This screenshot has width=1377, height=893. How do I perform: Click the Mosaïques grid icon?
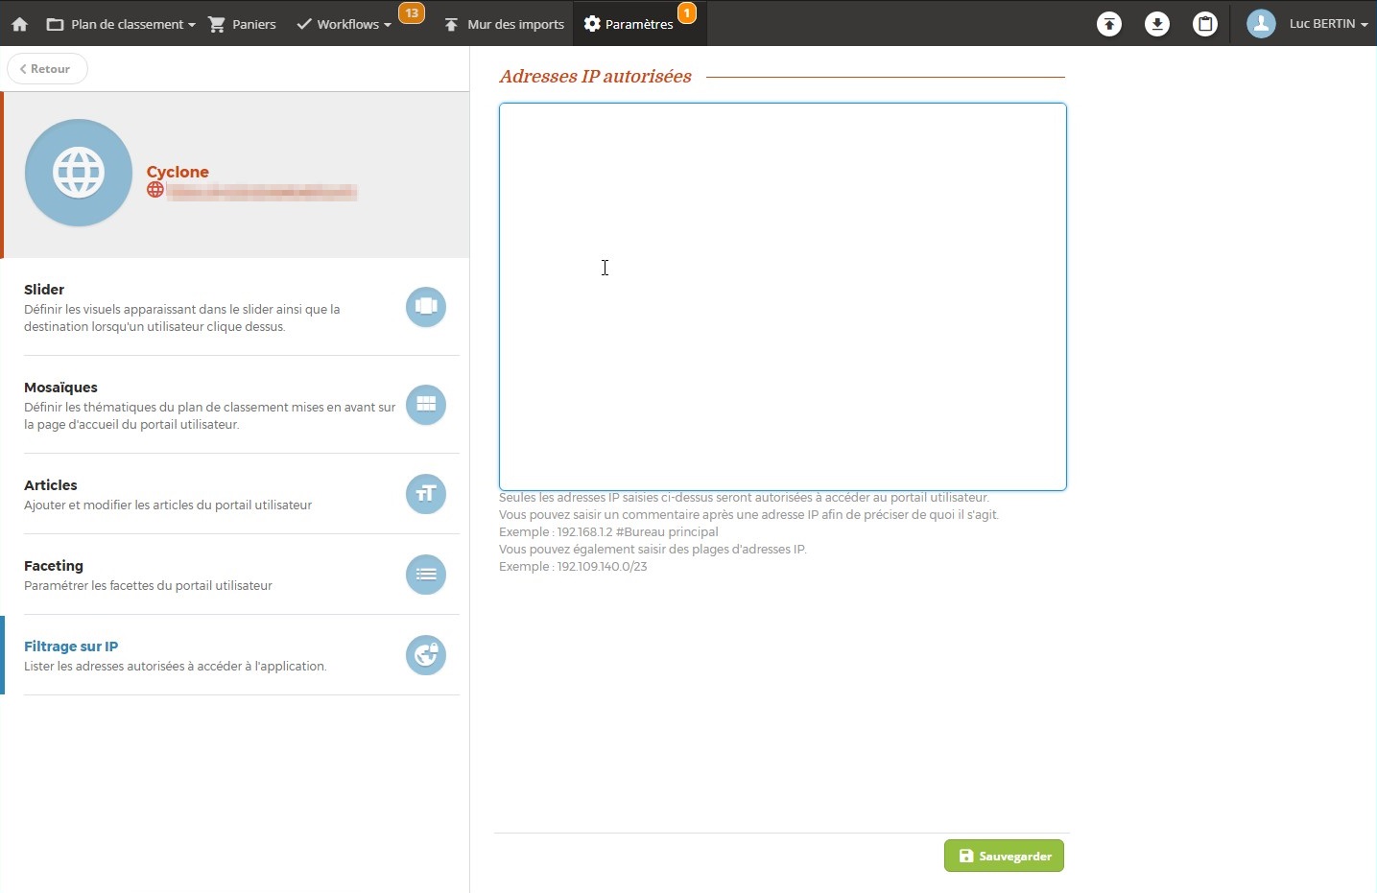426,405
